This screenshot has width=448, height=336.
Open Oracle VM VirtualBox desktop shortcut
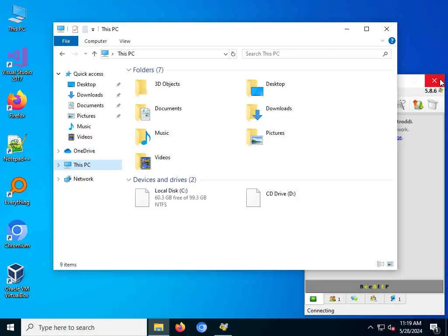17,280
